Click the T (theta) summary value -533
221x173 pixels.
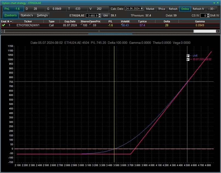click(78, 9)
